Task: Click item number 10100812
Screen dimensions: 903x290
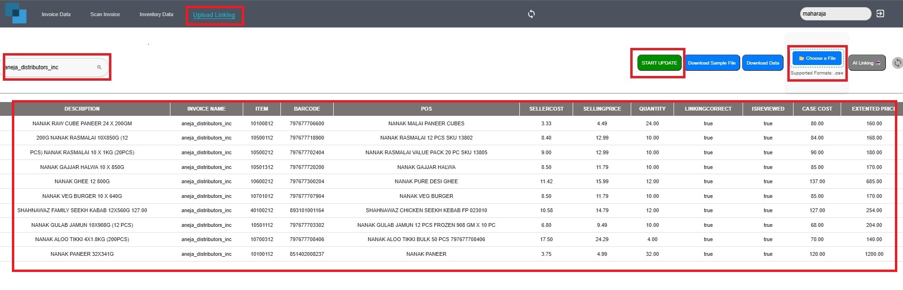Action: click(262, 123)
